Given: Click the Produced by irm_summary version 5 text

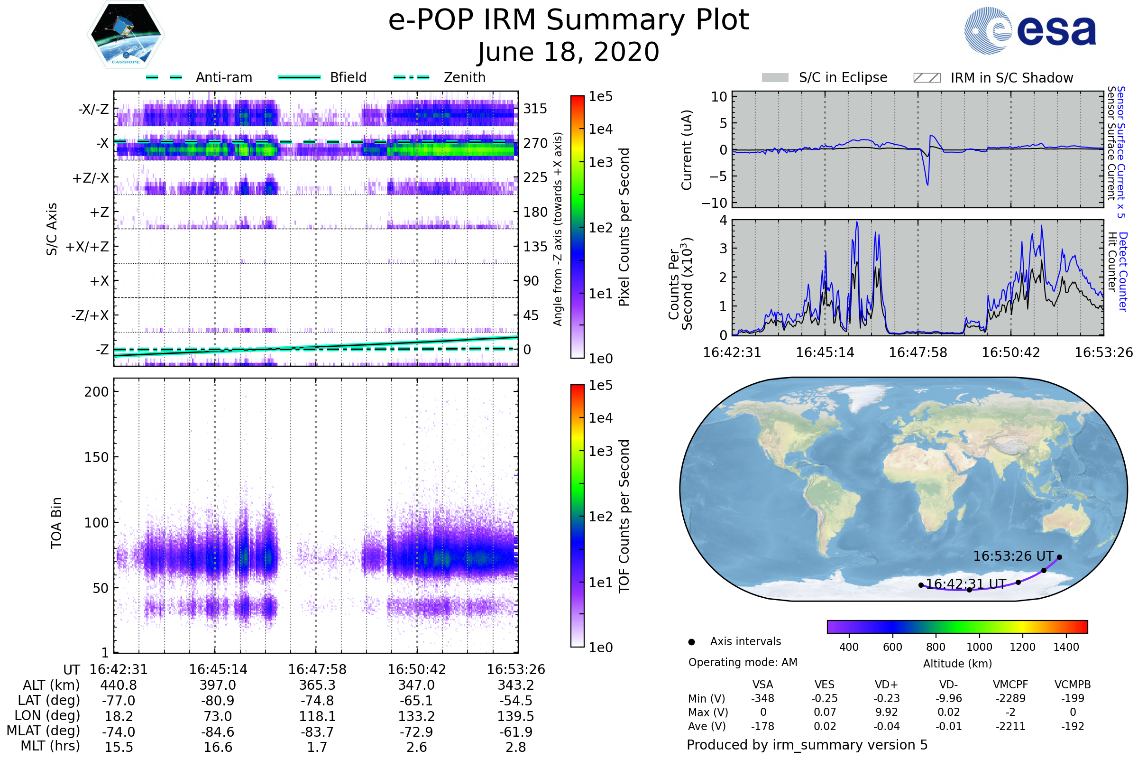Looking at the screenshot, I should coord(807,745).
